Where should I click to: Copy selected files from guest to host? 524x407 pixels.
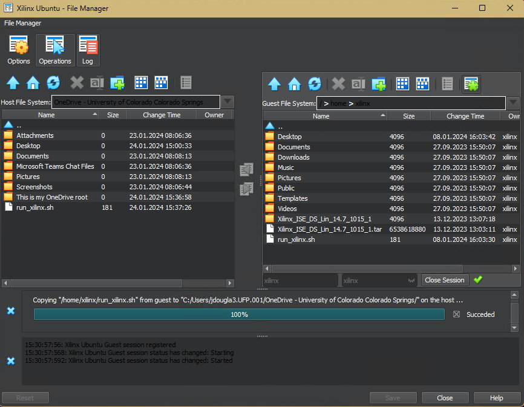coord(247,169)
